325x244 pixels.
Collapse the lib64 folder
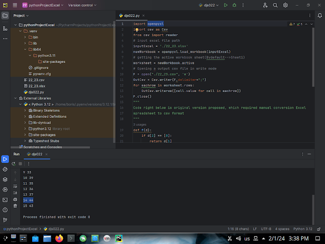click(25, 49)
